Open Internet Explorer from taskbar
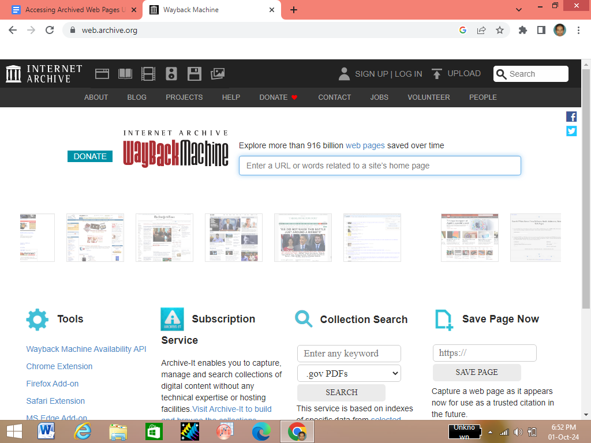591x443 pixels. [x=82, y=431]
